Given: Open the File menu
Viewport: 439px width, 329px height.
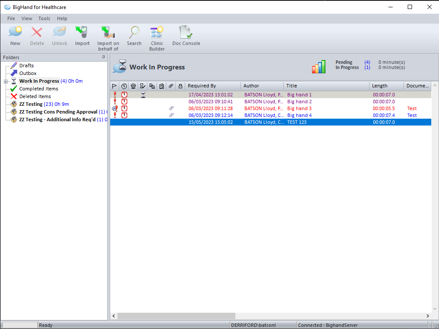Looking at the screenshot, I should coord(11,18).
